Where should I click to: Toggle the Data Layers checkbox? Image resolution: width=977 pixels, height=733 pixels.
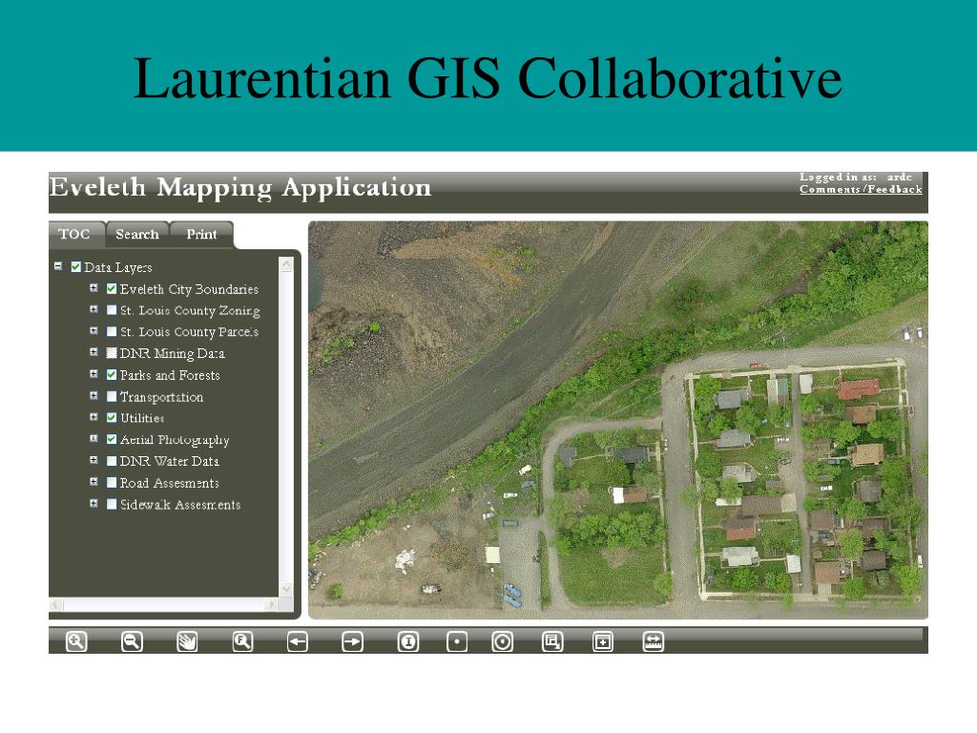click(76, 267)
